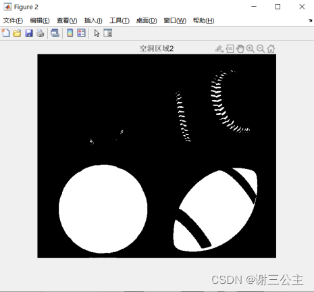Open the 编辑(E) menu
Viewport: 314px width, 292px height.
click(x=40, y=21)
